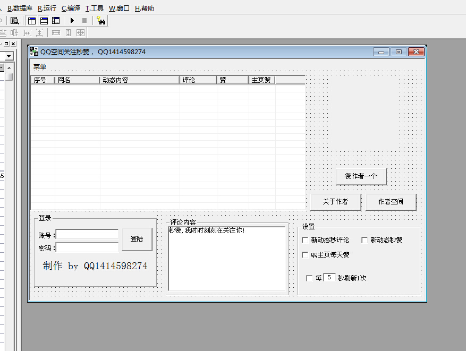The width and height of the screenshot is (466, 351).
Task: Select the 登录 group box label
Action: pos(45,218)
